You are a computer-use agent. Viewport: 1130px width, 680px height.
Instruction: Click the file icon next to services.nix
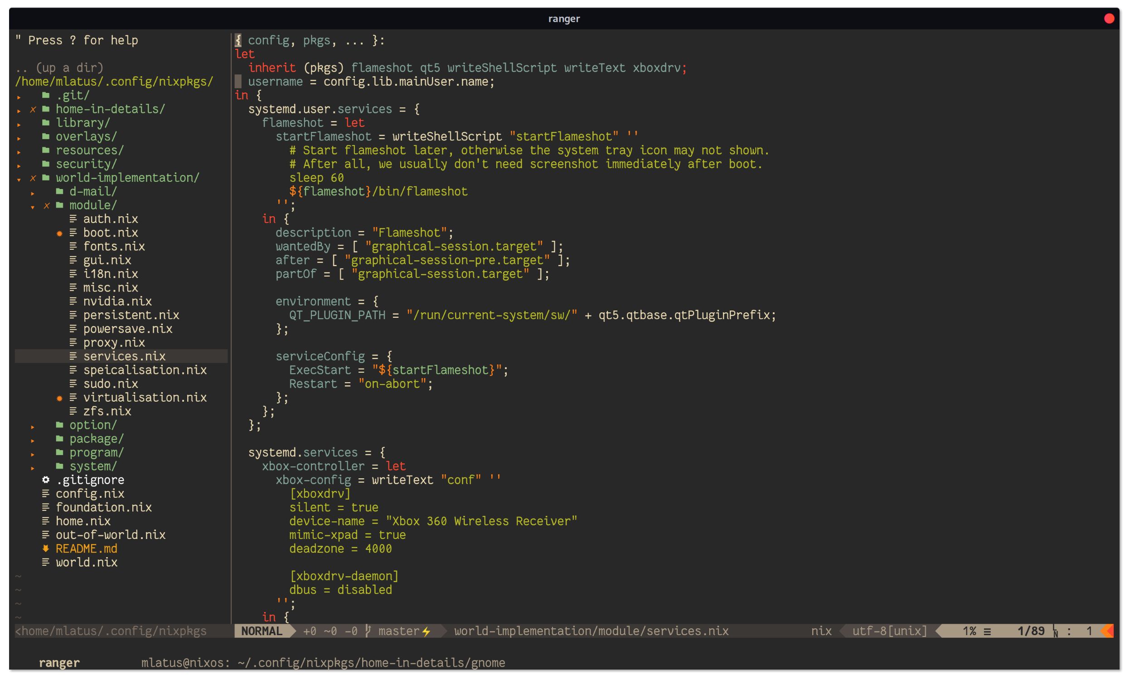pyautogui.click(x=73, y=356)
